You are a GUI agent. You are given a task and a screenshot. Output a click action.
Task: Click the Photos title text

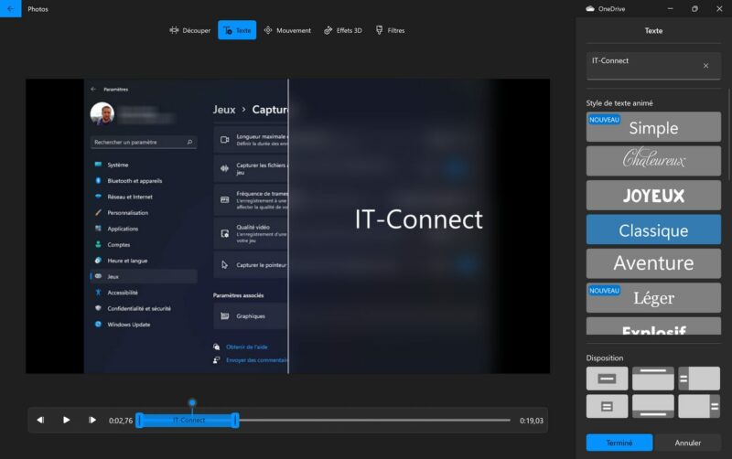click(x=38, y=9)
